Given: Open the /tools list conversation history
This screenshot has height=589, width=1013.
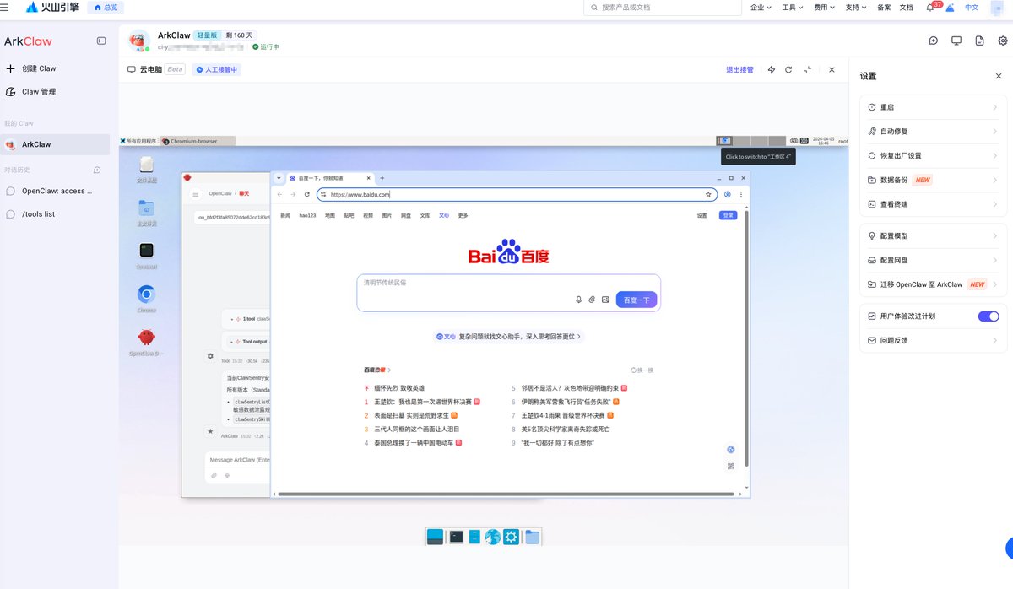Looking at the screenshot, I should point(39,214).
